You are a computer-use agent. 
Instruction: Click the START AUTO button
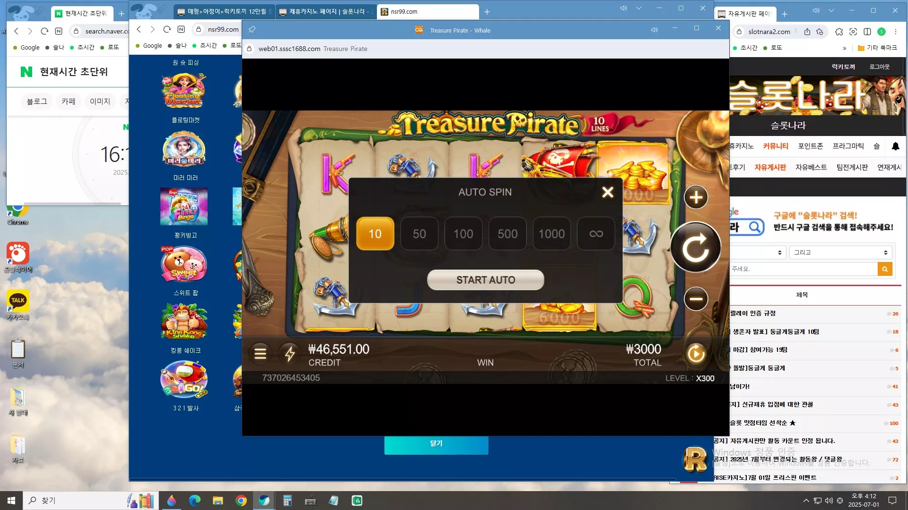[x=486, y=280]
